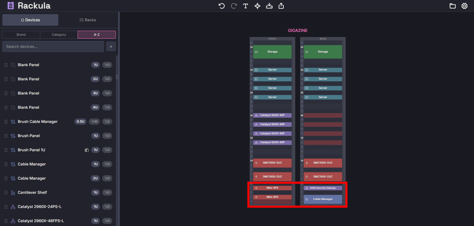Open the folder icon at top right
The width and height of the screenshot is (474, 226).
pyautogui.click(x=452, y=6)
